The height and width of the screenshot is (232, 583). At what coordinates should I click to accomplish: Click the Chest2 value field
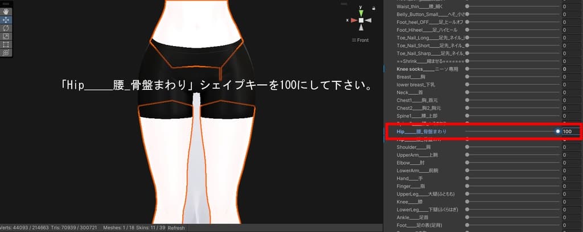coord(571,108)
